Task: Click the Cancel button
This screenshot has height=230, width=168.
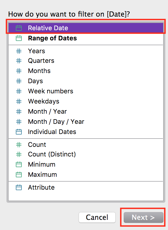Action: click(x=97, y=217)
